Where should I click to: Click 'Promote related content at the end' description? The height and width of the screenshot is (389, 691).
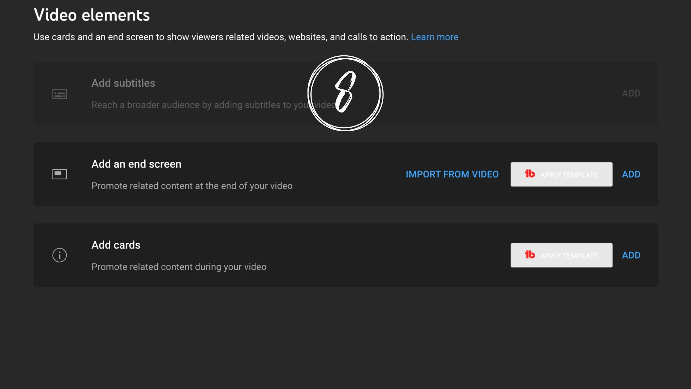192,186
